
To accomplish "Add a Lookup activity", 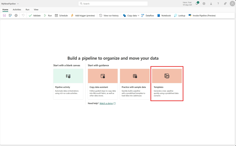I will click(180, 15).
